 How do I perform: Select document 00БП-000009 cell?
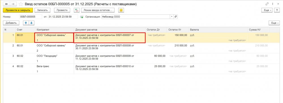click(x=110, y=59)
